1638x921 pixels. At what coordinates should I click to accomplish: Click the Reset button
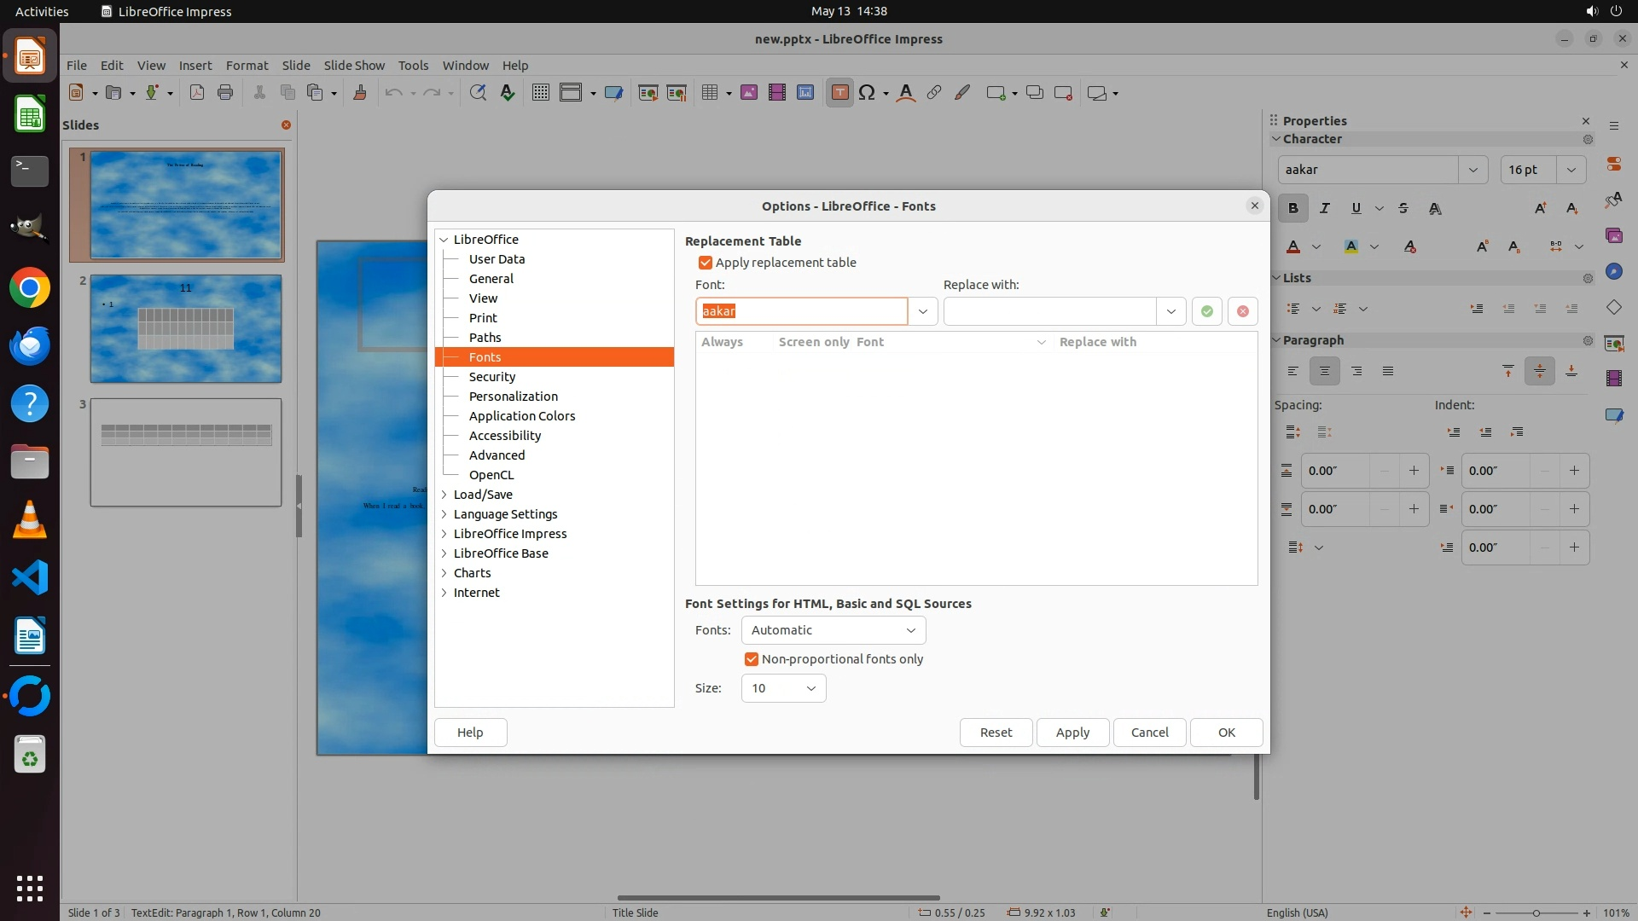[996, 733]
